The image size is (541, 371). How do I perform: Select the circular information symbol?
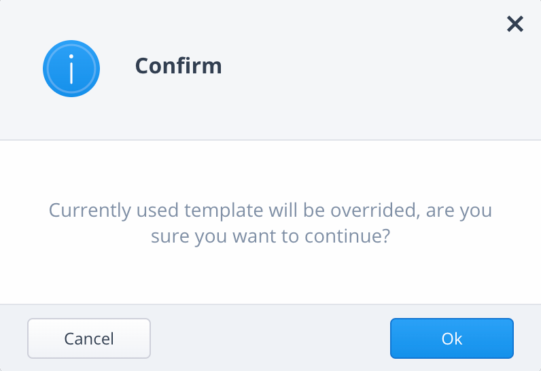click(71, 68)
